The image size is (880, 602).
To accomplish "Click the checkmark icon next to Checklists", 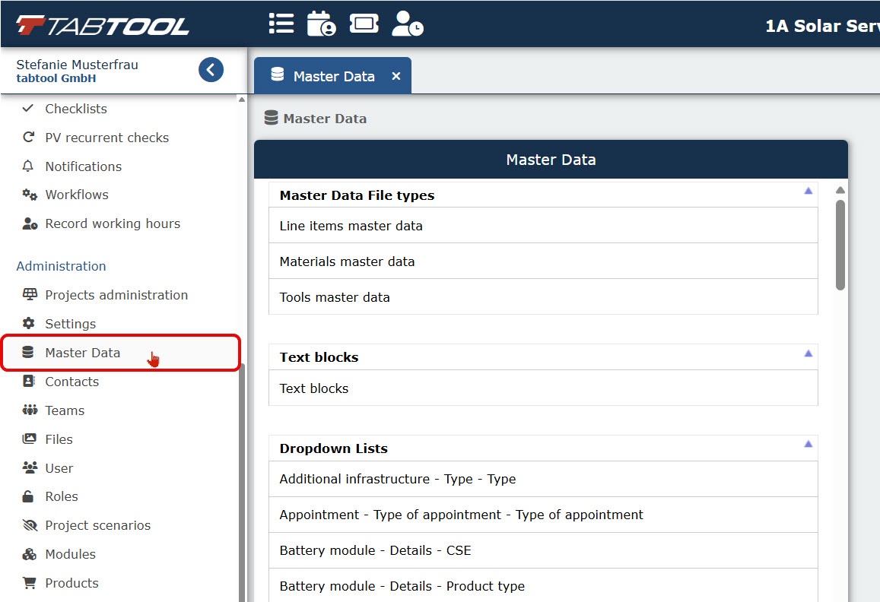I will (28, 108).
